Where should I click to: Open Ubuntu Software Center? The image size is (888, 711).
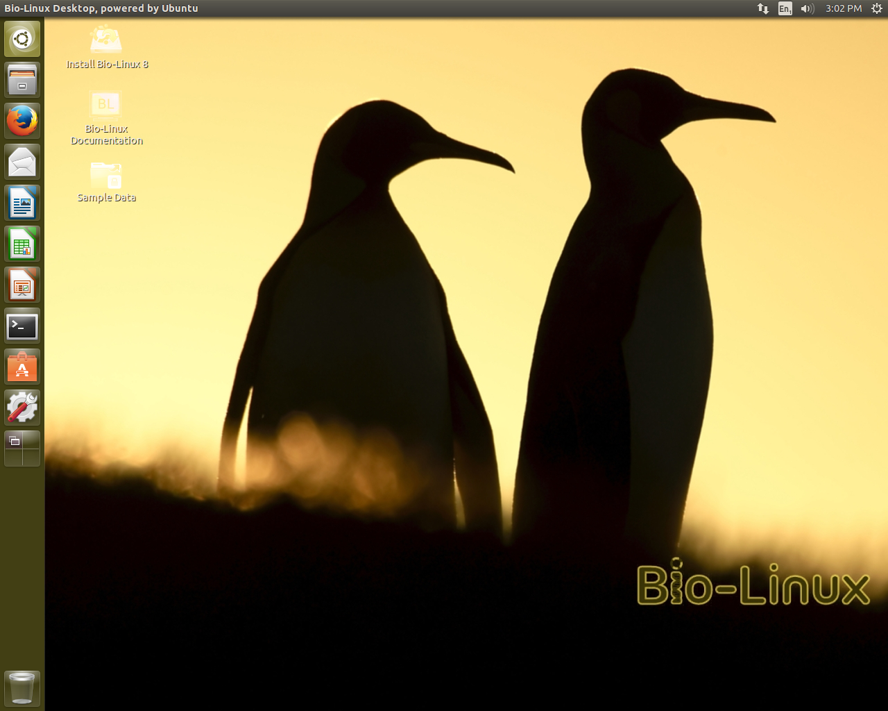click(x=22, y=367)
